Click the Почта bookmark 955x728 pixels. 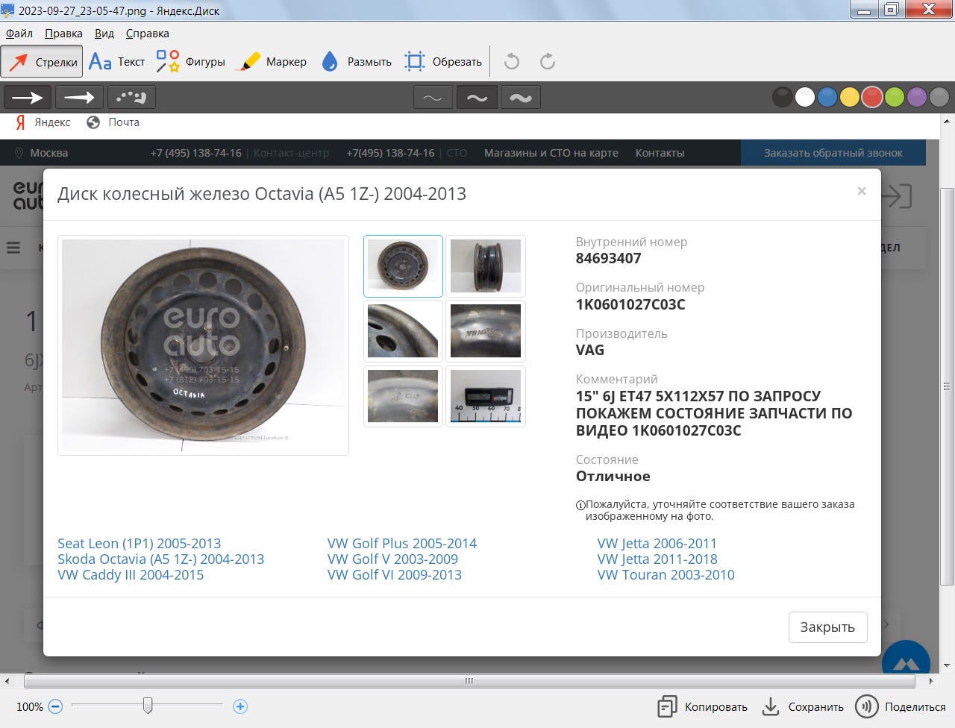pos(113,122)
